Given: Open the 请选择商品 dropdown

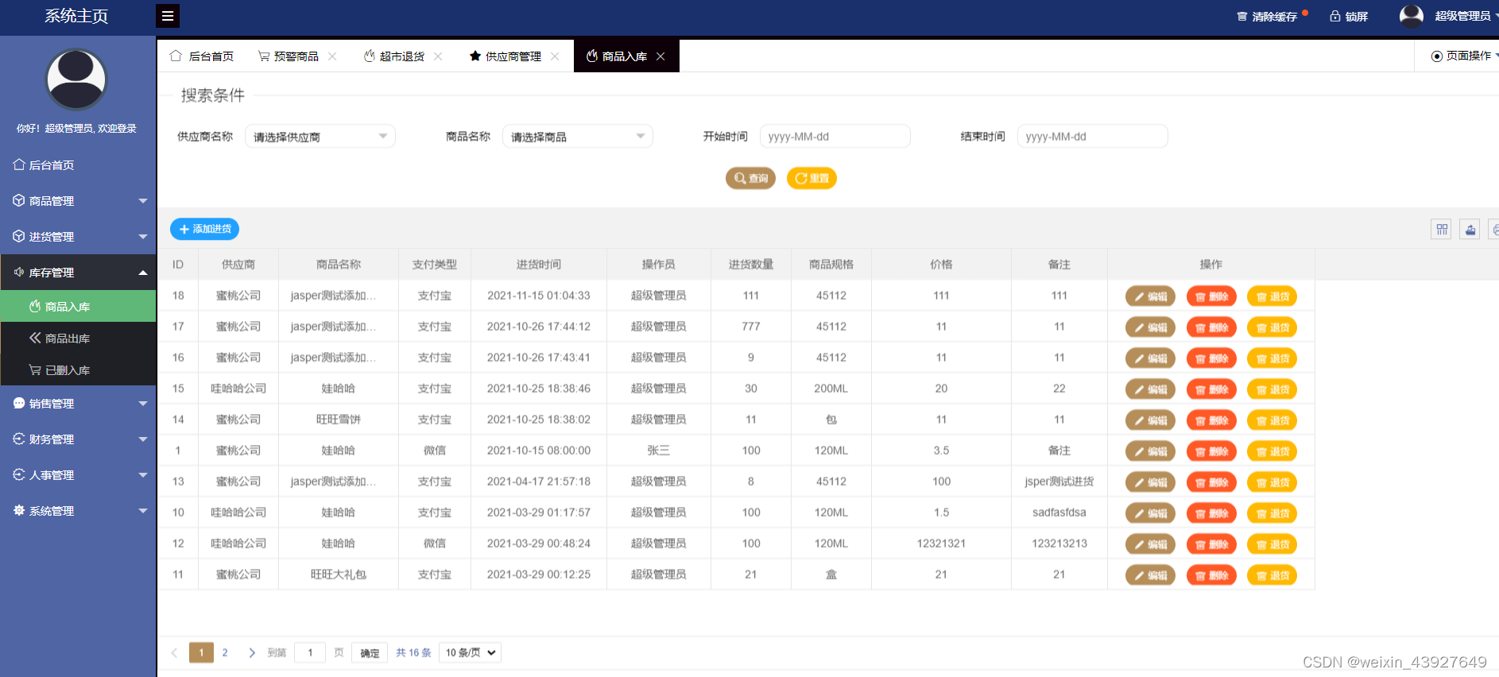Looking at the screenshot, I should coord(577,137).
